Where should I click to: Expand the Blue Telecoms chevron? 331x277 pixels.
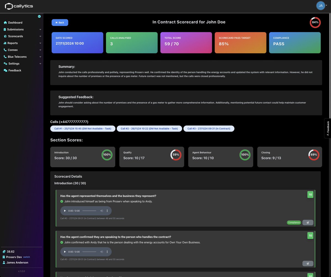[x=40, y=57]
